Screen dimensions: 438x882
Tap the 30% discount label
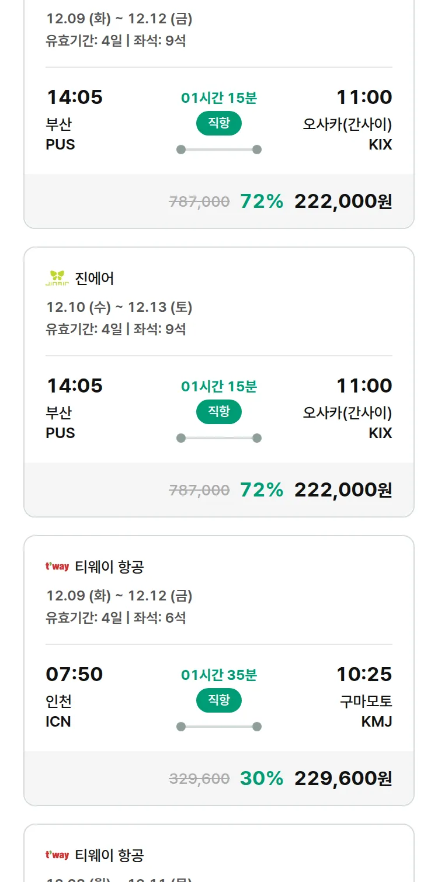(261, 779)
